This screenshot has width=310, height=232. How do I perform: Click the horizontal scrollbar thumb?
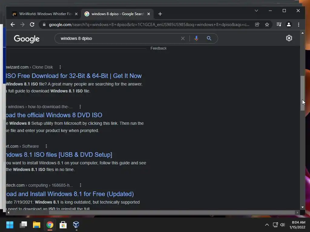coord(172,212)
